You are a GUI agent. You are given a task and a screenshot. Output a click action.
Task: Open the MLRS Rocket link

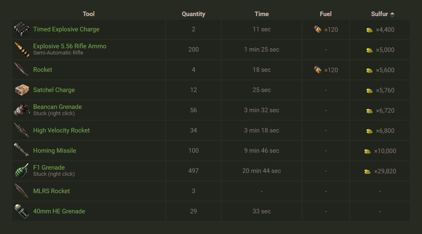pyautogui.click(x=52, y=191)
